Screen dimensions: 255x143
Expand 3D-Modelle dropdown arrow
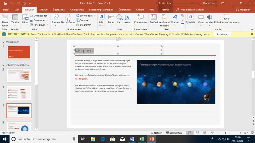point(95,15)
